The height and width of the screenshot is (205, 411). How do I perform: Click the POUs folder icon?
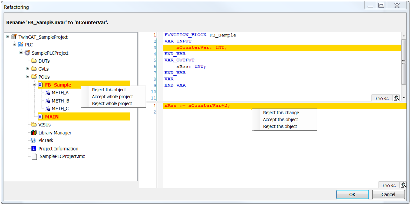pyautogui.click(x=34, y=77)
